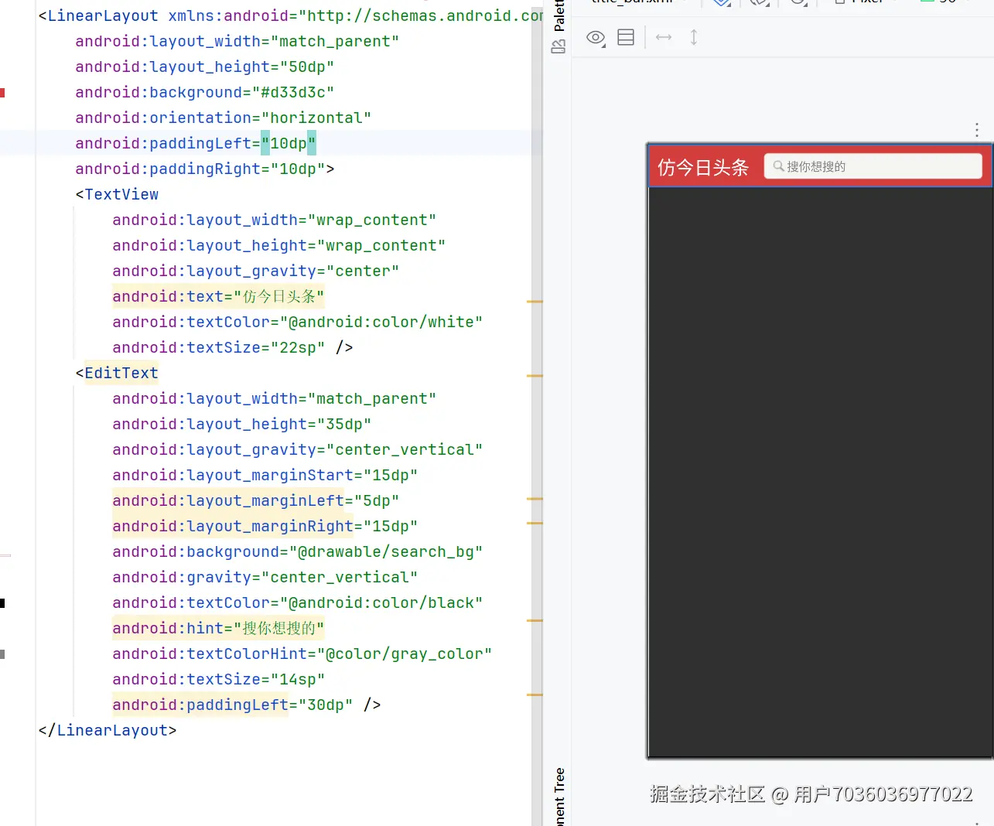Click warning stripe beside layout_marginRight line
The height and width of the screenshot is (826, 994).
click(535, 524)
